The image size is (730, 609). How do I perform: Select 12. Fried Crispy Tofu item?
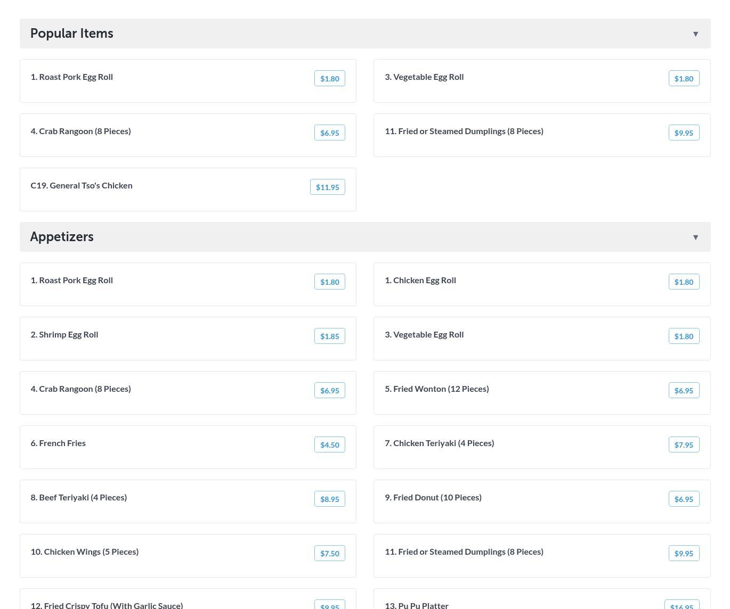[107, 605]
